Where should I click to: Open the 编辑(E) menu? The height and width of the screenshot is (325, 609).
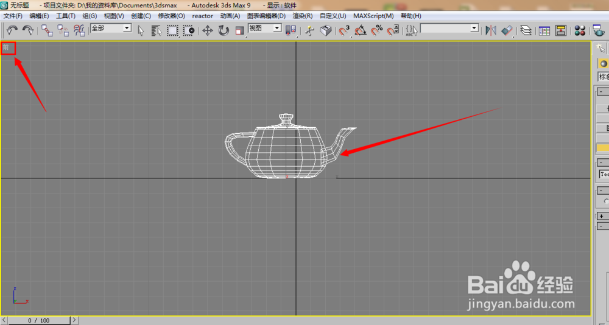pos(39,16)
